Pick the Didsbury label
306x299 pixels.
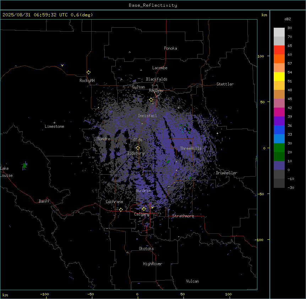pyautogui.click(x=136, y=153)
